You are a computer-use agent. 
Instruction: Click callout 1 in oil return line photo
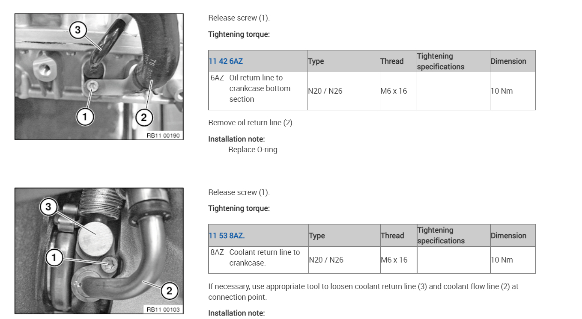tap(85, 116)
